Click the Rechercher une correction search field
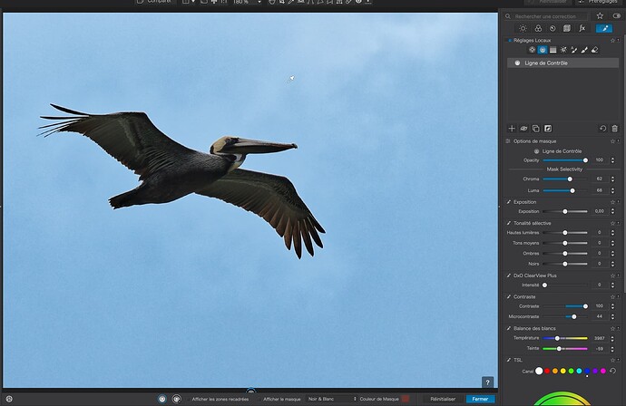 (546, 16)
